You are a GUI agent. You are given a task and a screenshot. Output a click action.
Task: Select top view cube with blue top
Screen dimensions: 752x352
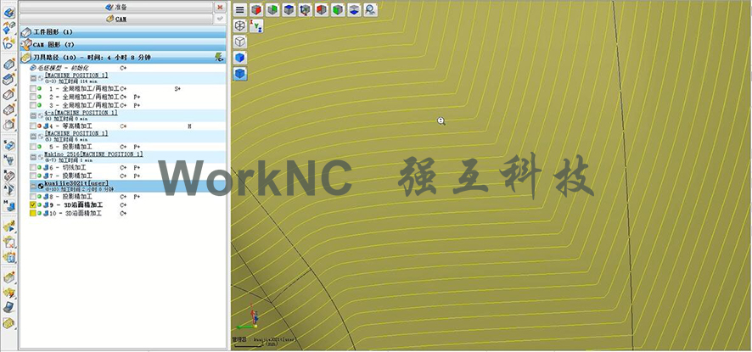pyautogui.click(x=289, y=9)
